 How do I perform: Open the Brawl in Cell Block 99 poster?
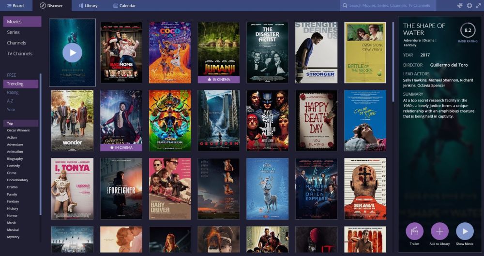pyautogui.click(x=365, y=189)
